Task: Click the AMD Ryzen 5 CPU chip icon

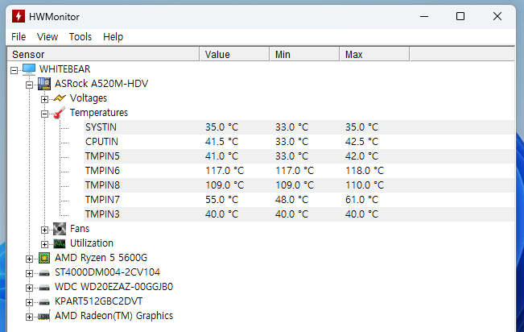Action: pyautogui.click(x=44, y=258)
